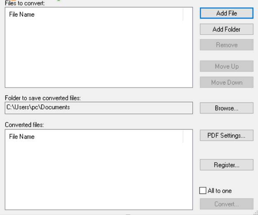The image size is (258, 215).
Task: Open PDF Settings...
Action: click(227, 135)
